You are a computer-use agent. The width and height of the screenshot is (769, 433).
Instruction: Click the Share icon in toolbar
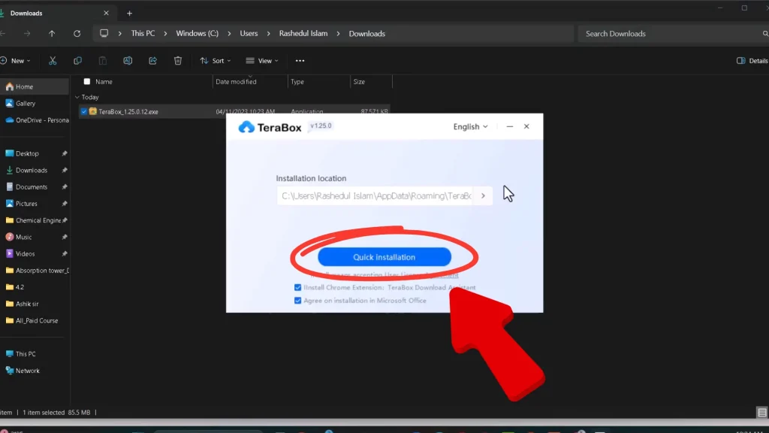coord(152,61)
